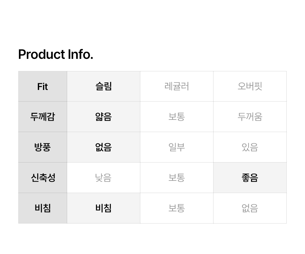This screenshot has height=254, width=305.
Task: Select 레귤러 fit option
Action: tap(177, 87)
